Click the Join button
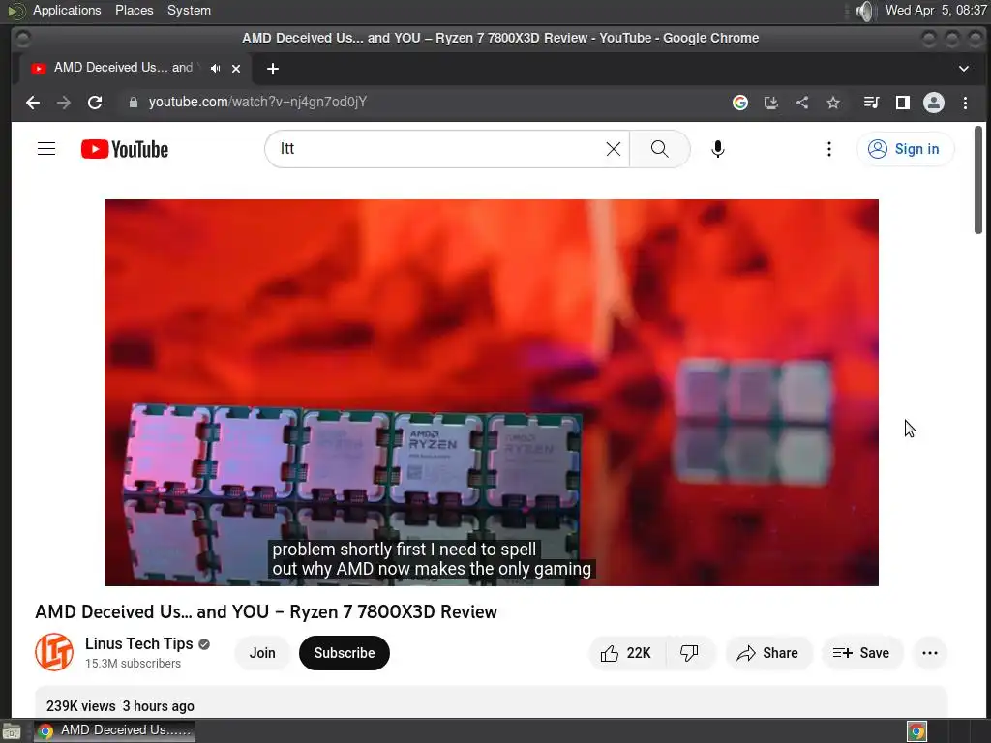991x743 pixels. pyautogui.click(x=261, y=653)
